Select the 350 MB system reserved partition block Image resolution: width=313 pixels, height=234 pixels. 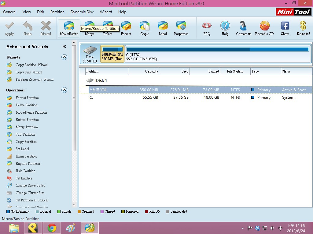tap(112, 54)
